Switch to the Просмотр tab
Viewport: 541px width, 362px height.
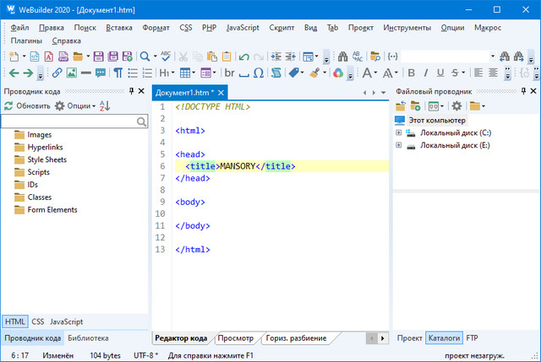point(235,338)
